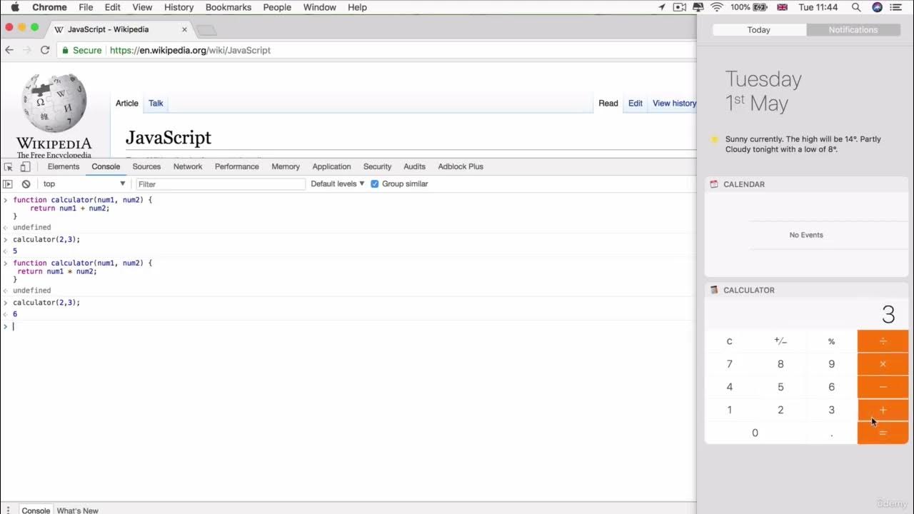Click the browser back arrow
Screen dimensions: 914x514
click(9, 50)
